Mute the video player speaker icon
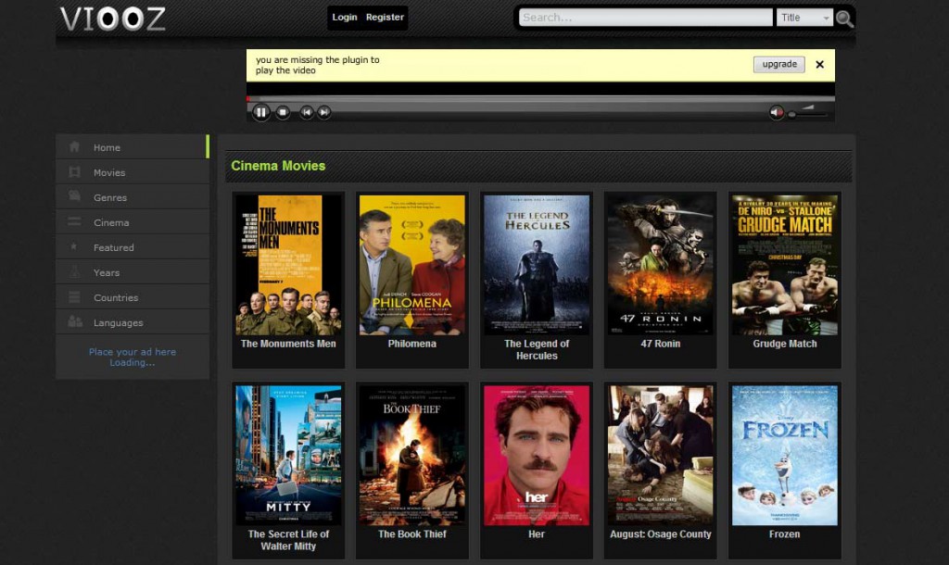949x565 pixels. [x=777, y=112]
